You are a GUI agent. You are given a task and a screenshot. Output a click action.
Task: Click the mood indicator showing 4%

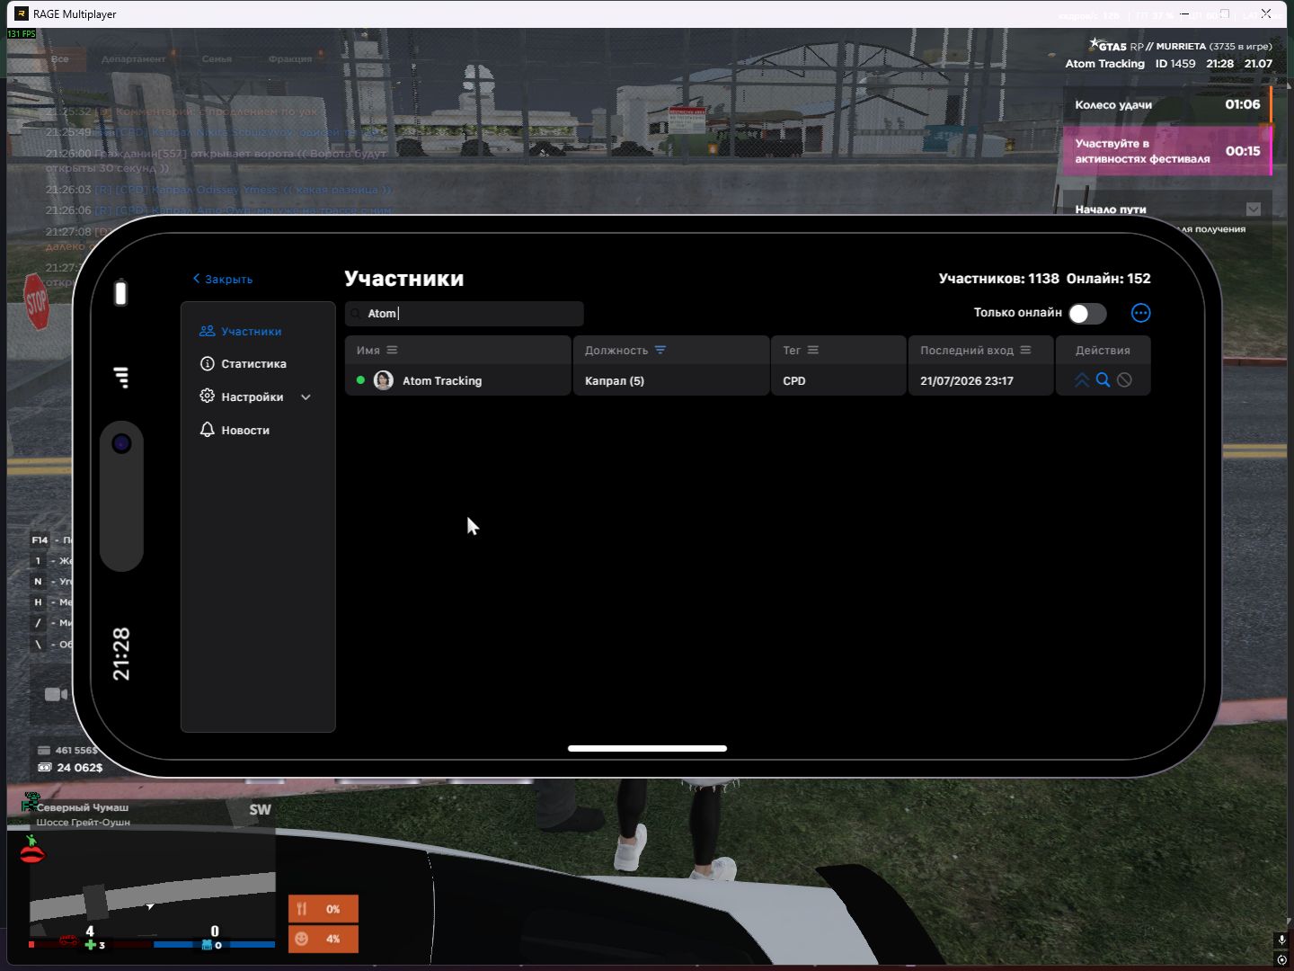[323, 939]
